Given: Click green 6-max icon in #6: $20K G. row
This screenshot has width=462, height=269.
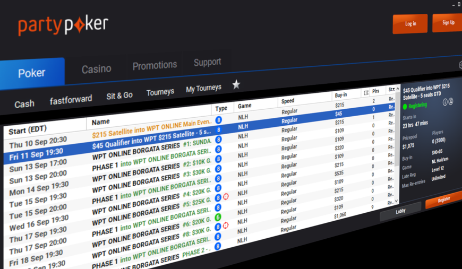Looking at the screenshot, I should [x=218, y=217].
